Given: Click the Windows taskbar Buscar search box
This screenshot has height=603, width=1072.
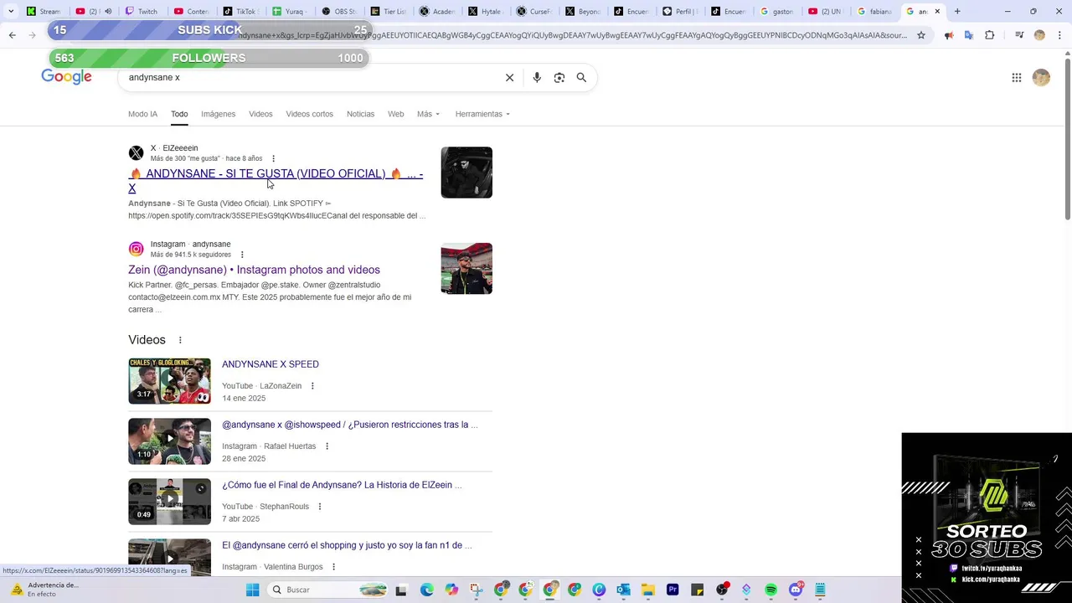Looking at the screenshot, I should 328,590.
